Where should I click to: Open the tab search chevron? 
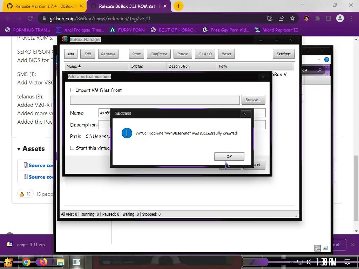point(303,5)
